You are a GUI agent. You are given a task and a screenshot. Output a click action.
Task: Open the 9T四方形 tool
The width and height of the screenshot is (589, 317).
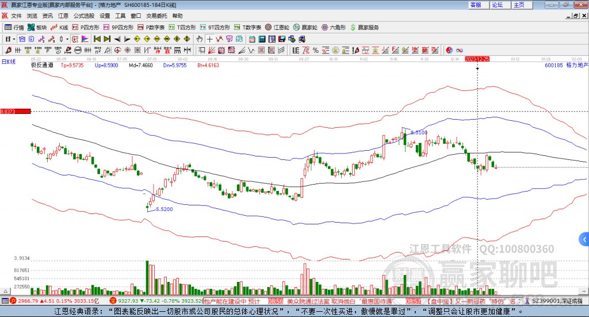click(215, 28)
